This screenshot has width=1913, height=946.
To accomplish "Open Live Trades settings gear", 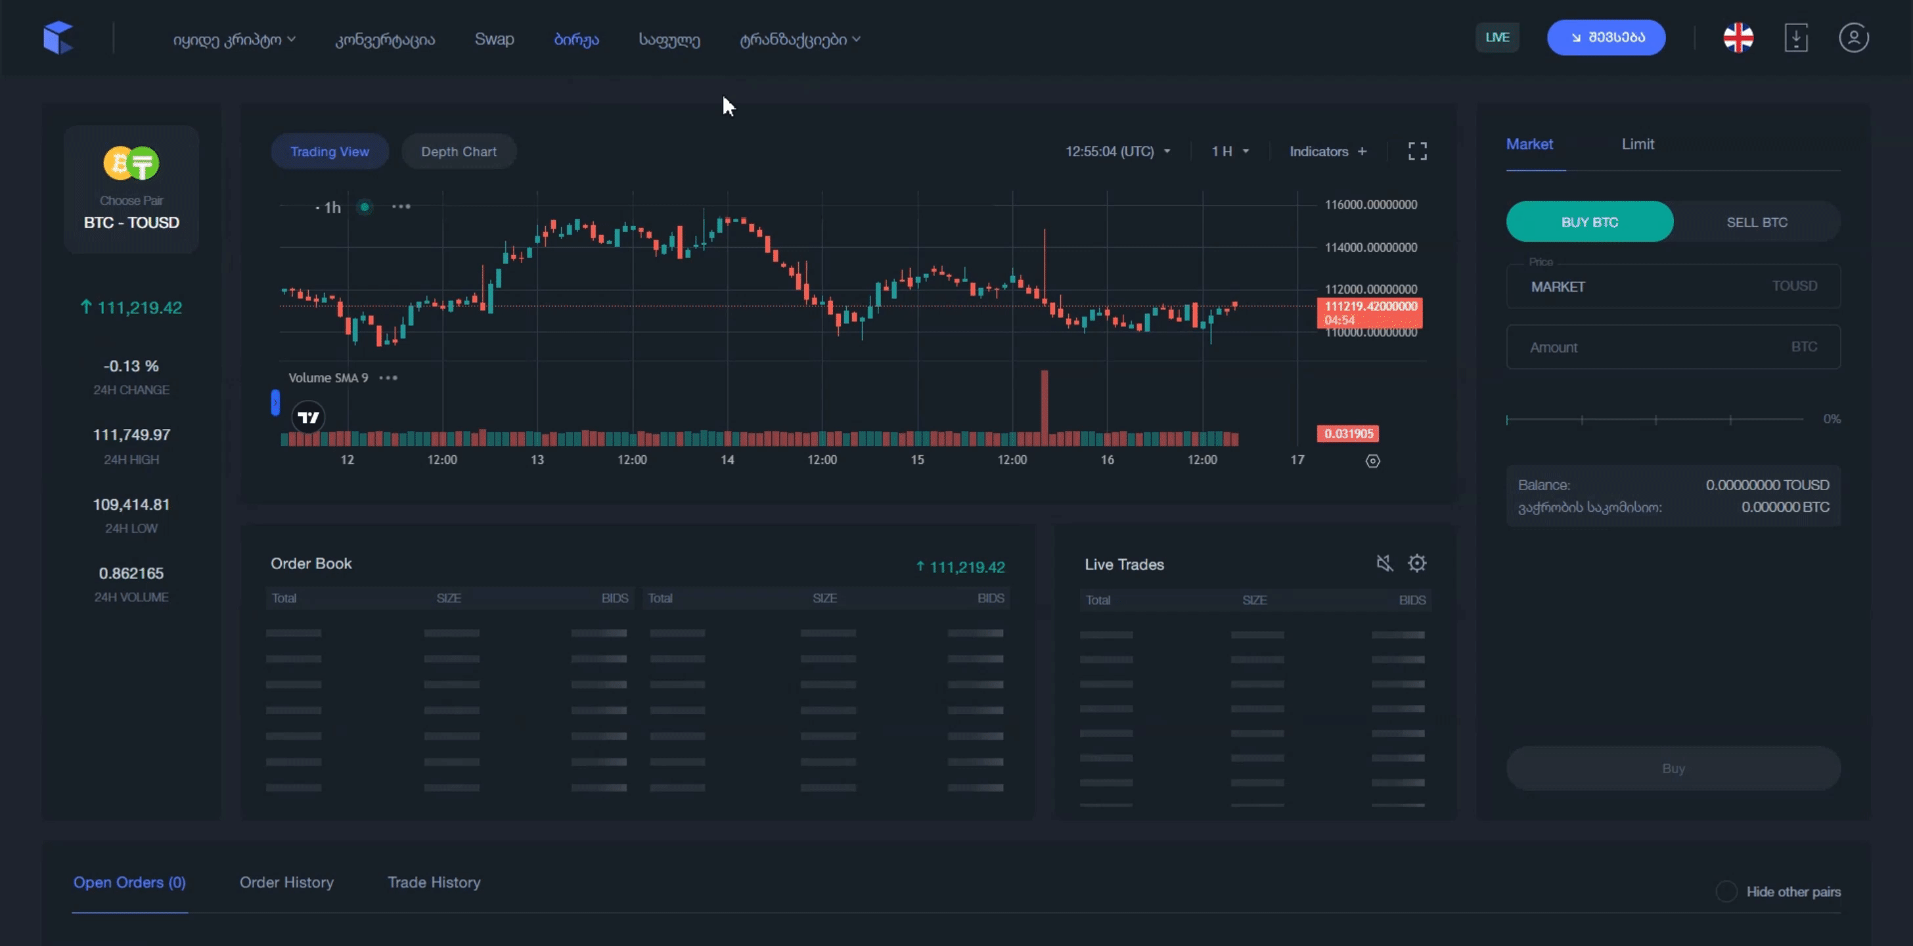I will coord(1417,564).
